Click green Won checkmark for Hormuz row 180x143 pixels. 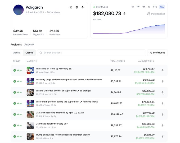tap(15, 136)
